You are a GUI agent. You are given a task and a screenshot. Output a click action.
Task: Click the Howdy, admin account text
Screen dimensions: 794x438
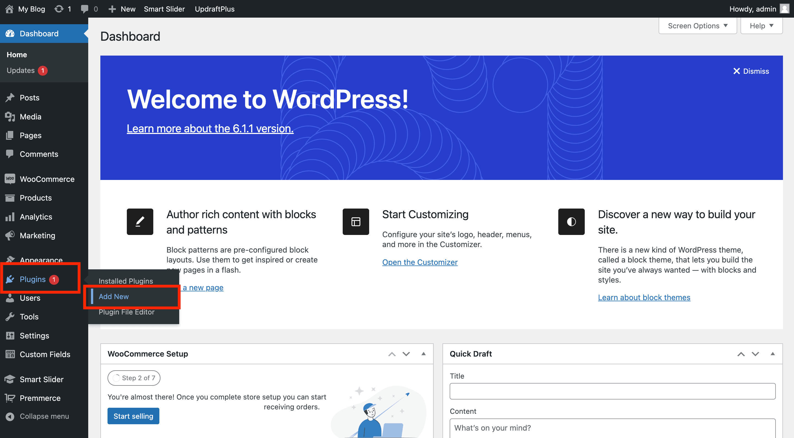pyautogui.click(x=752, y=9)
